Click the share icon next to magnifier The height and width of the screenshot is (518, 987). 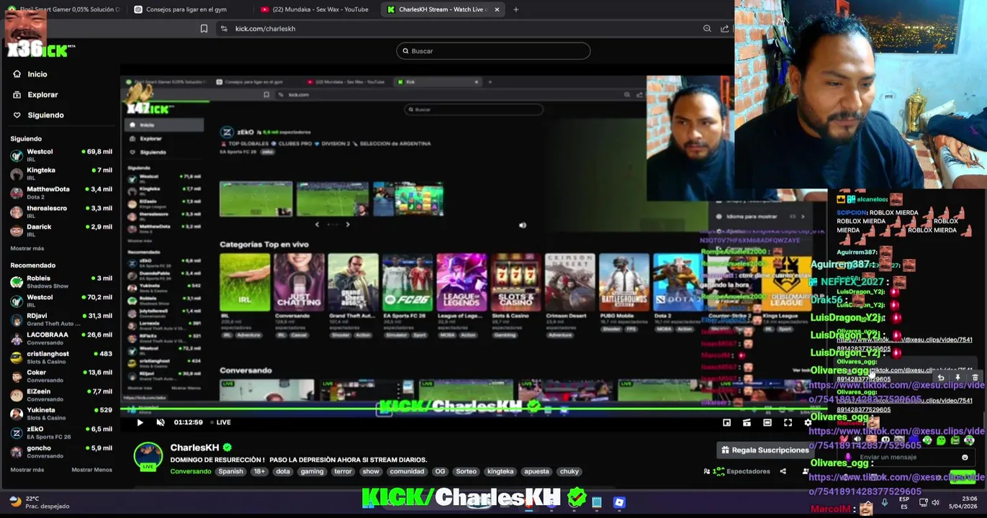point(724,29)
